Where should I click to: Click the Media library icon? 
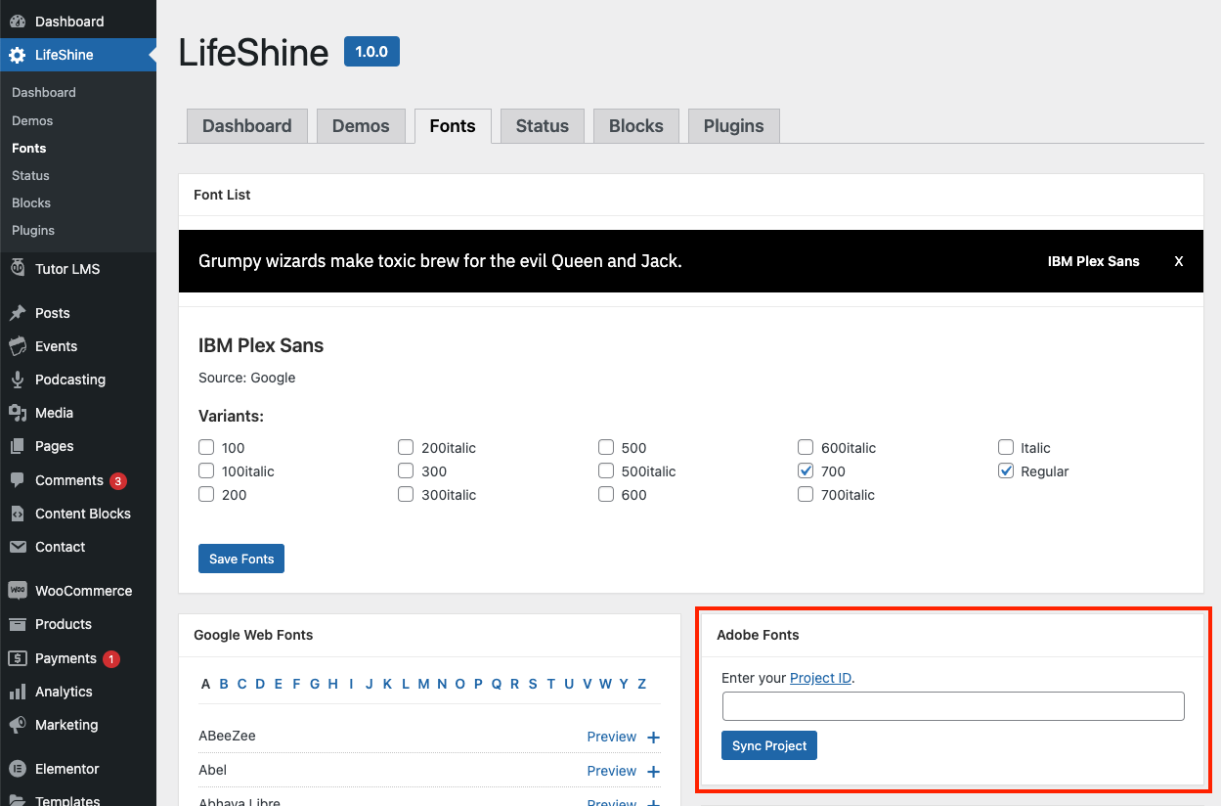click(18, 413)
